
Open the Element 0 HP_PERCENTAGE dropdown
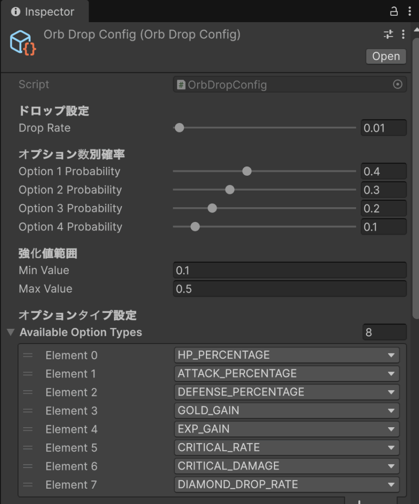(287, 355)
